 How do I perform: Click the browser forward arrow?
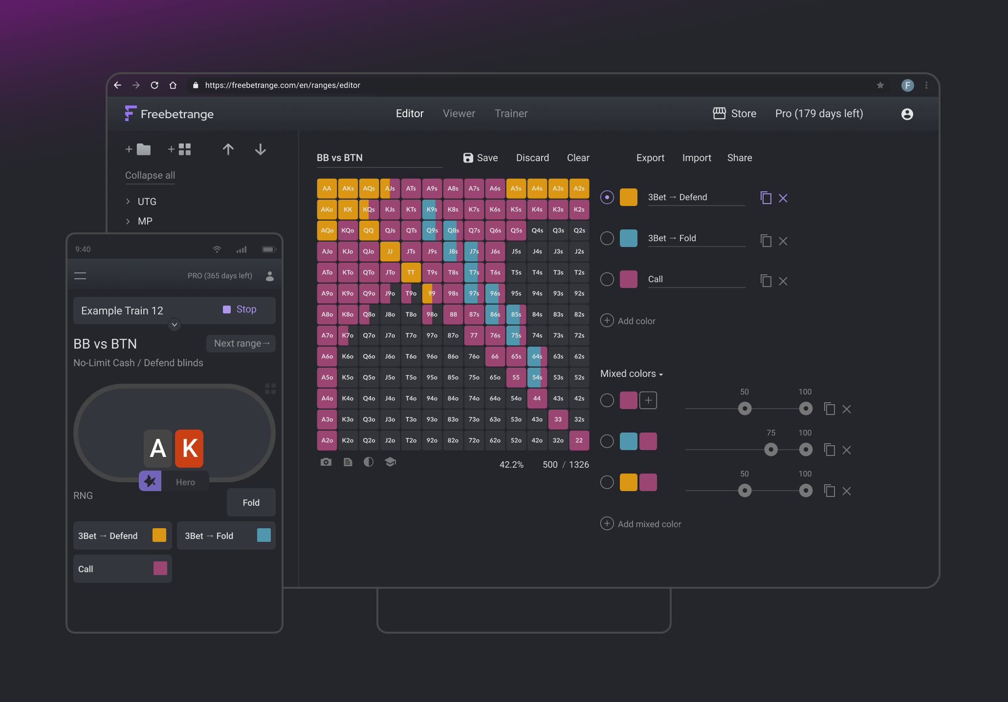136,85
